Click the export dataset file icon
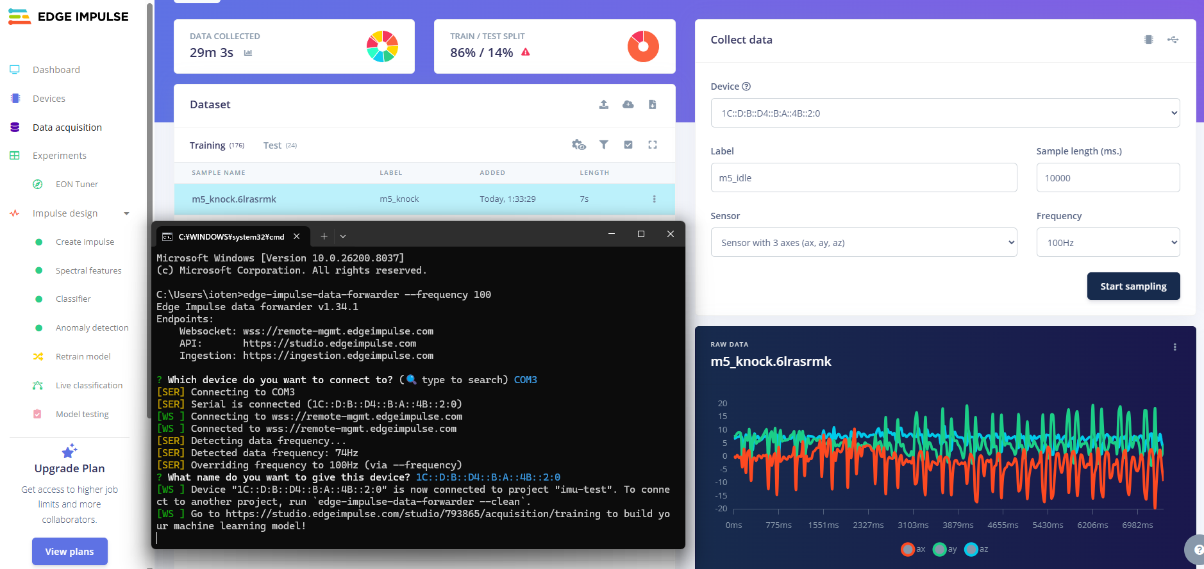This screenshot has height=569, width=1204. click(652, 104)
